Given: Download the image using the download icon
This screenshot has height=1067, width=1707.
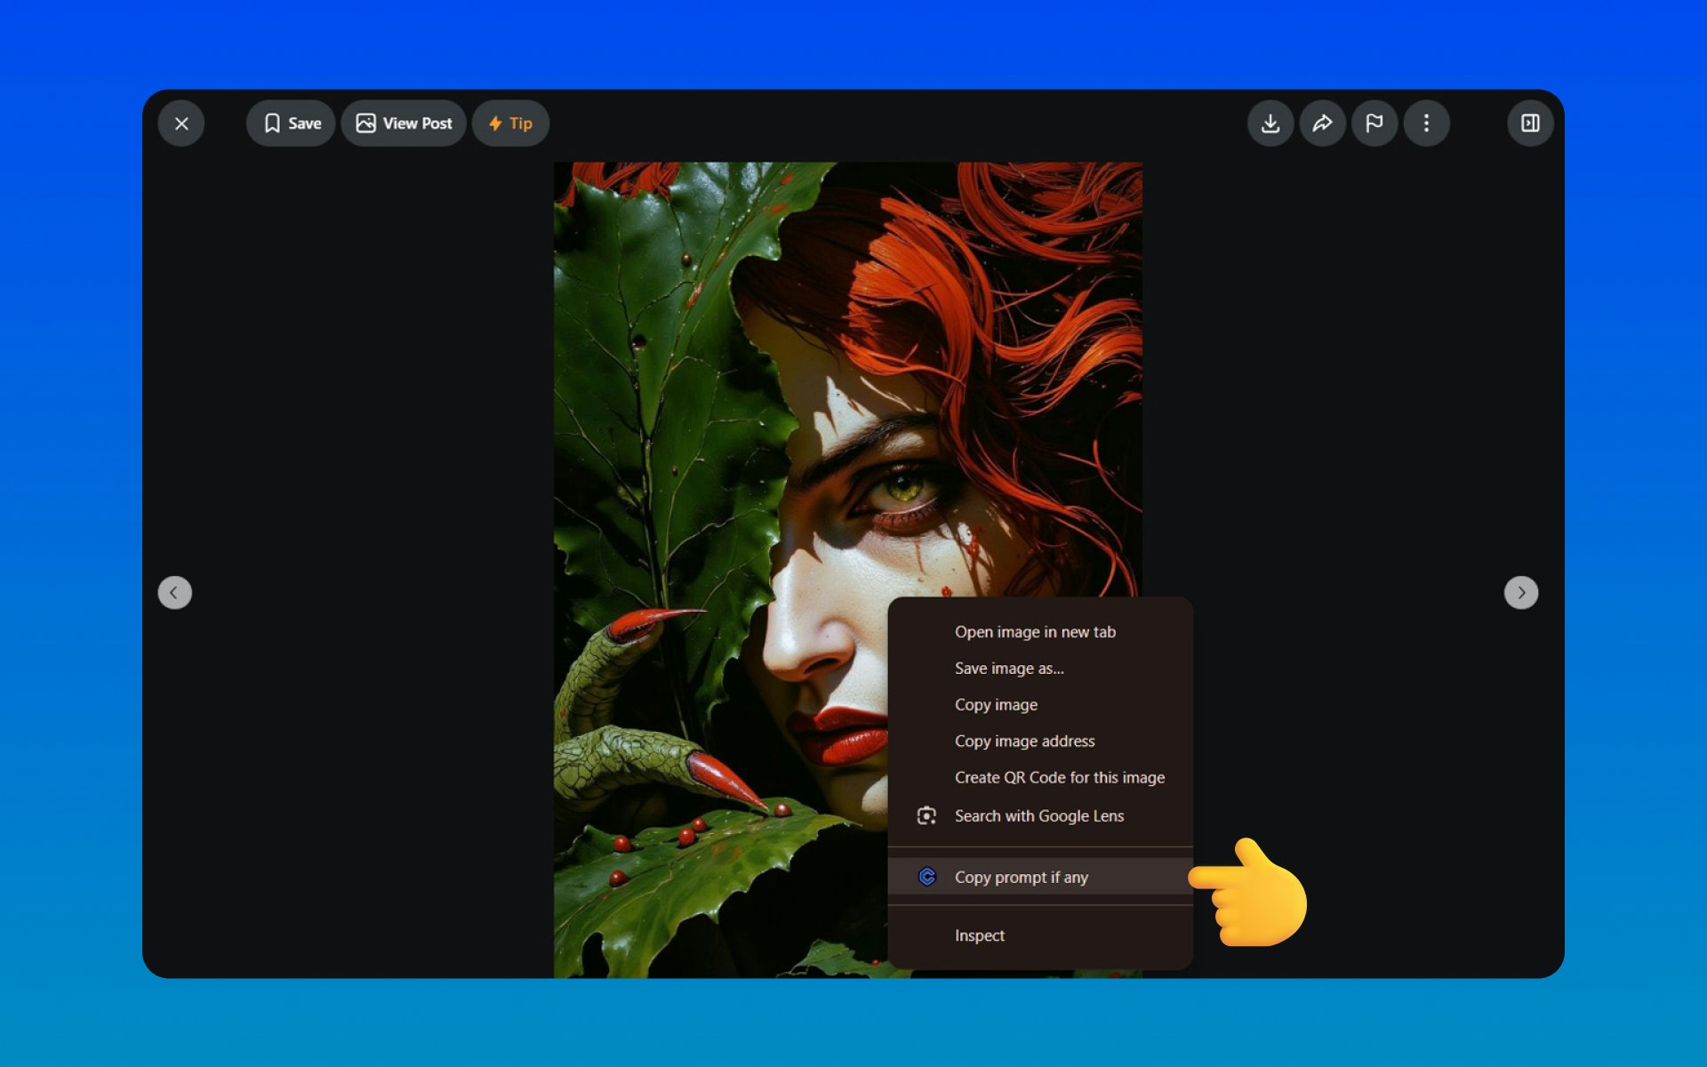Looking at the screenshot, I should coord(1270,124).
